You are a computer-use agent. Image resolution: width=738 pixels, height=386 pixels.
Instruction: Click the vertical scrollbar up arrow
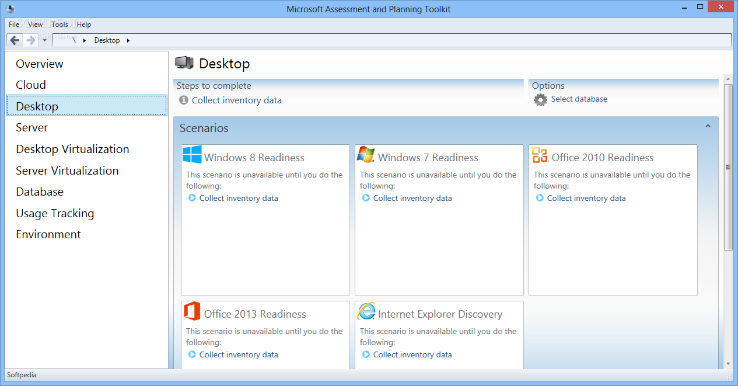tap(728, 78)
